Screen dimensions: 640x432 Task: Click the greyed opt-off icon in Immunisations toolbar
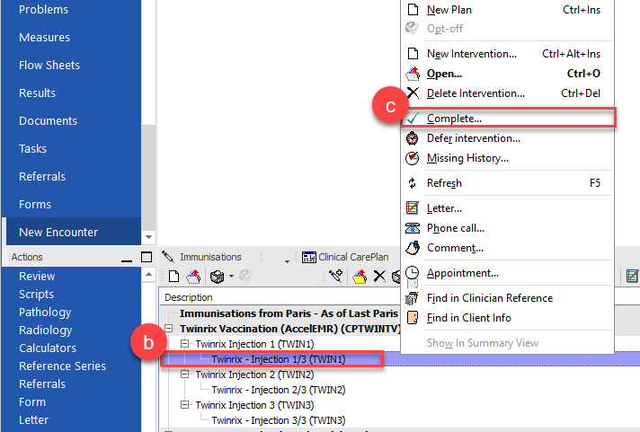click(x=245, y=276)
